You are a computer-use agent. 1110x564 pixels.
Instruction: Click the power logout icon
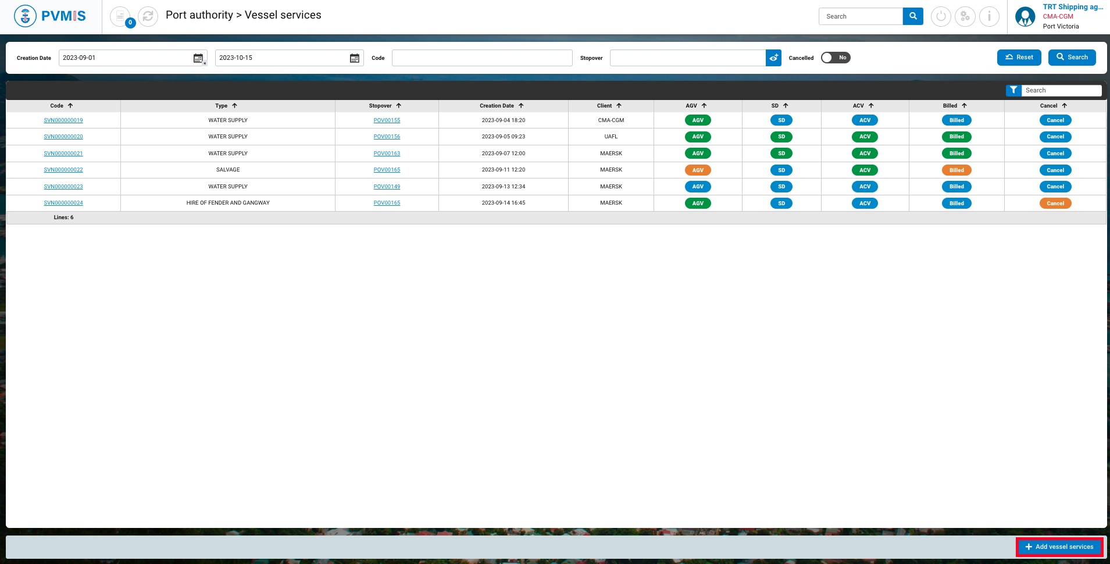(941, 16)
